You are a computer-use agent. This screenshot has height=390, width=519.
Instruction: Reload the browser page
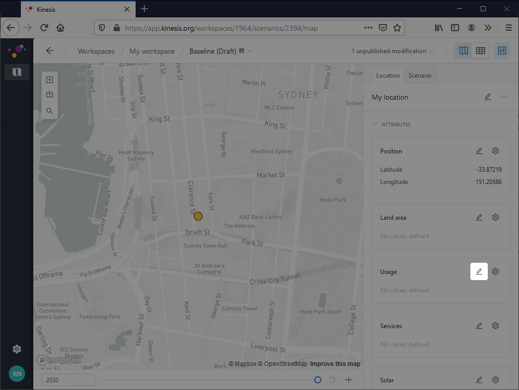44,28
